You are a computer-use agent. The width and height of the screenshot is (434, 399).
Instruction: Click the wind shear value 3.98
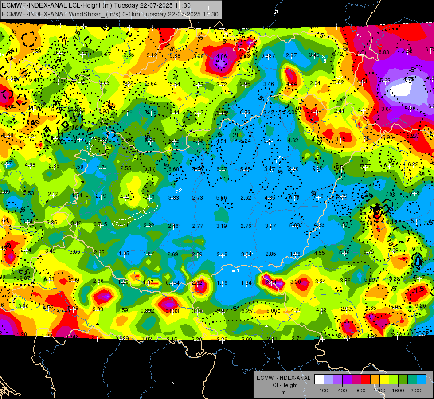[x=199, y=56]
